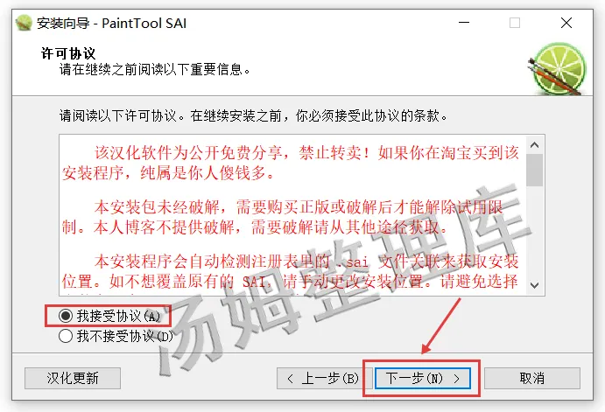Minimize the installer window
This screenshot has height=412, width=605.
coord(464,23)
